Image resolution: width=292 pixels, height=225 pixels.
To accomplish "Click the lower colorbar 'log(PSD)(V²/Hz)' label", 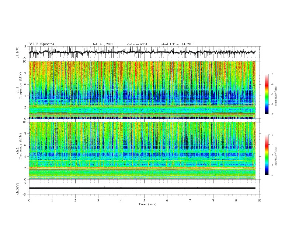I will pyautogui.click(x=276, y=157).
